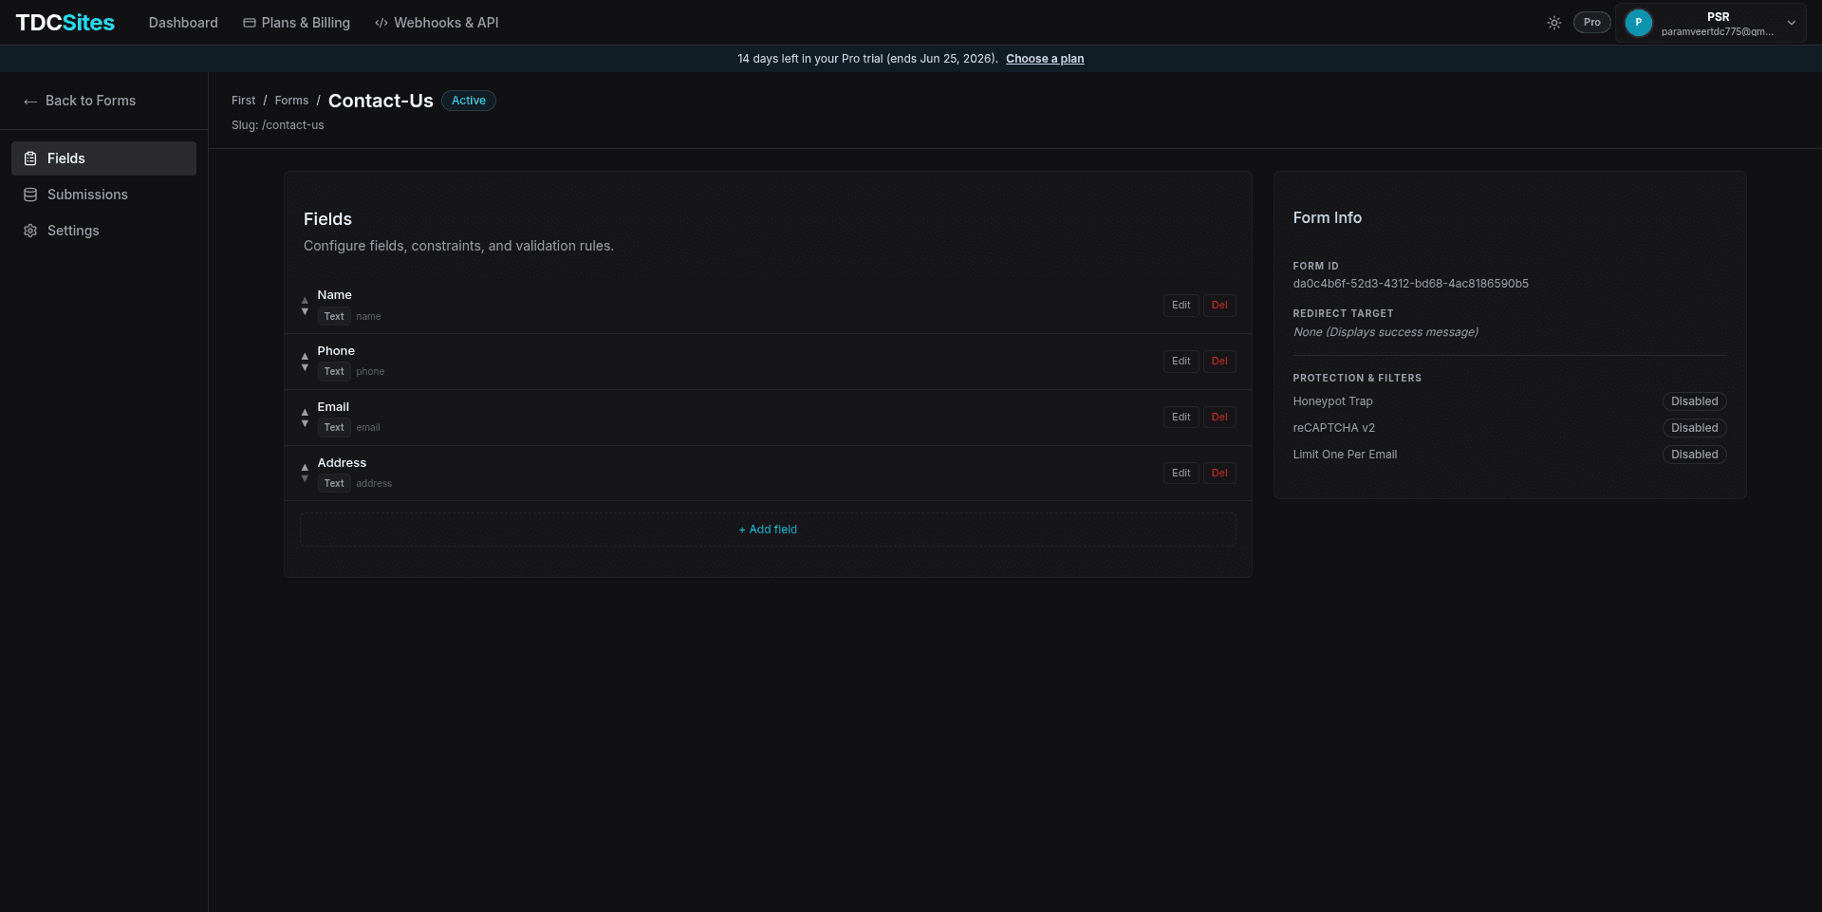Delete the Name field
1822x912 pixels.
pos(1219,306)
